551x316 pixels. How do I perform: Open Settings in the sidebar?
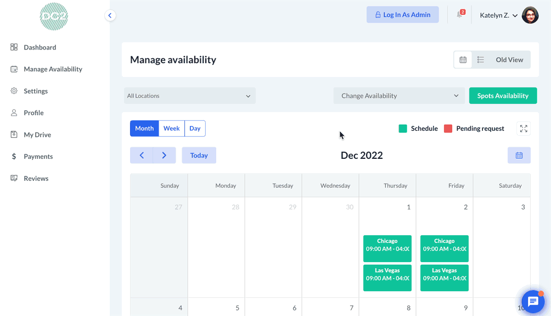36,91
